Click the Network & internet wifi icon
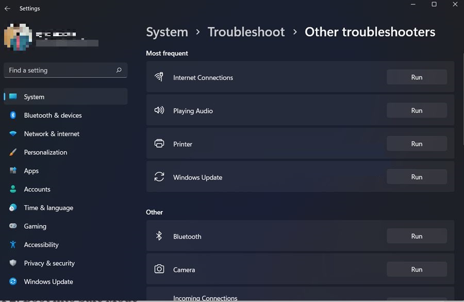This screenshot has width=464, height=302. [x=13, y=134]
